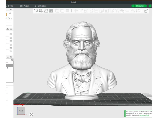Click the square-with-corner-handles toolbar icon
Screen dimensions: 158x118
(138, 11)
